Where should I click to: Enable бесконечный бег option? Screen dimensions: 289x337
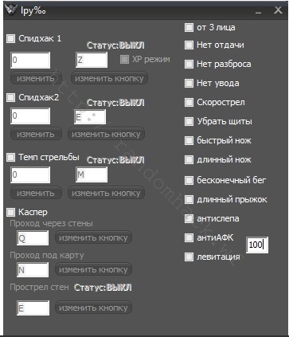(x=189, y=180)
